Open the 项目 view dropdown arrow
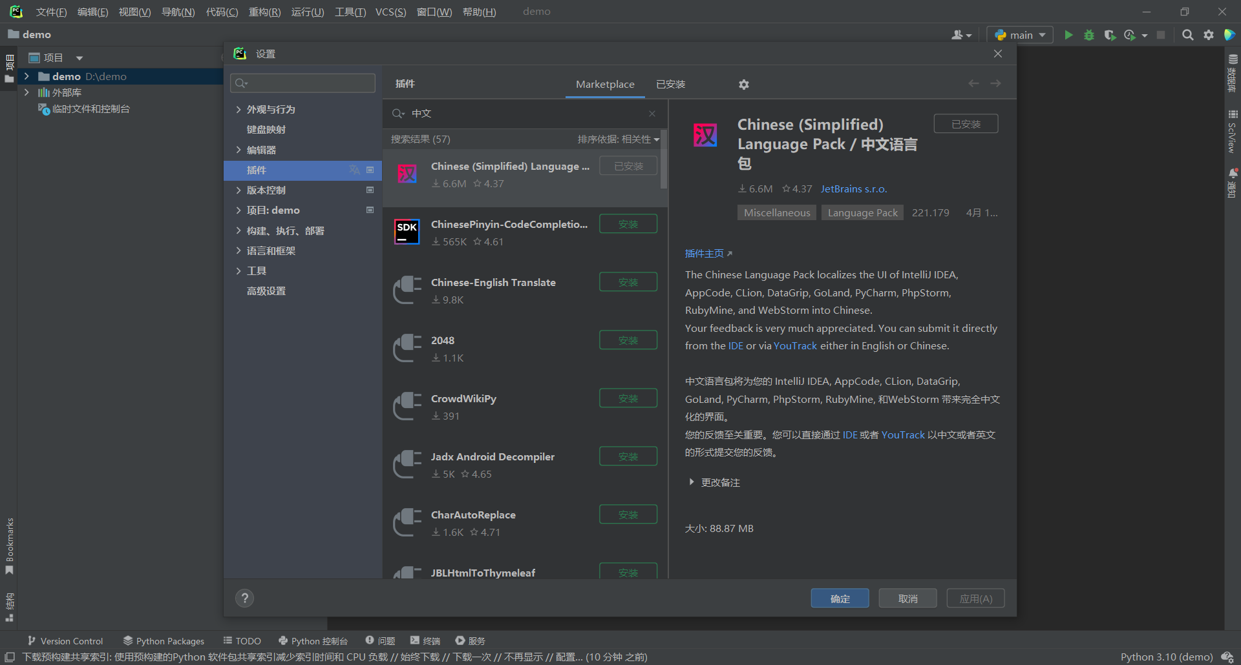The width and height of the screenshot is (1241, 665). click(80, 58)
